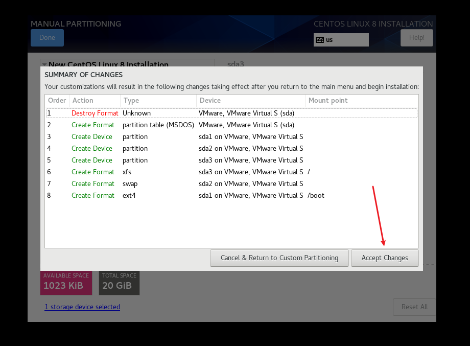
Task: Open the 1 storage device selected link
Action: (82, 307)
